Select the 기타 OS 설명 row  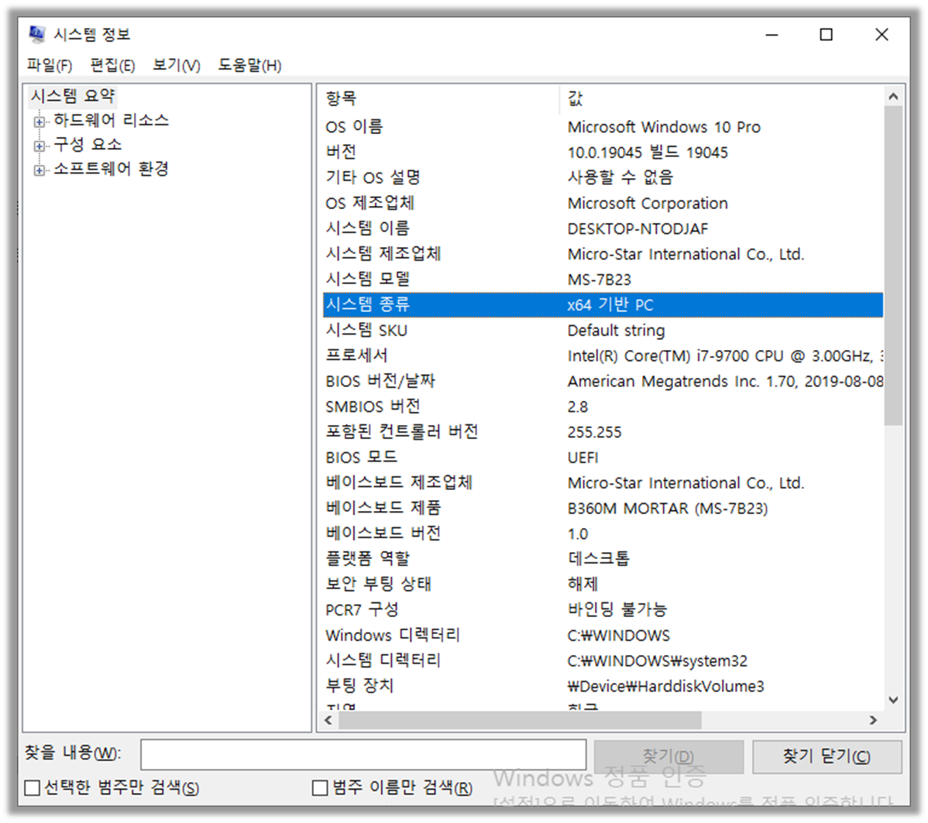(x=603, y=178)
